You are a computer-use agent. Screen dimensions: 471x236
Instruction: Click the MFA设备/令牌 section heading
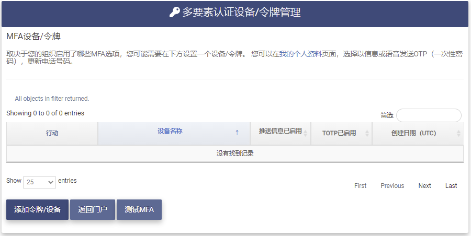click(33, 37)
